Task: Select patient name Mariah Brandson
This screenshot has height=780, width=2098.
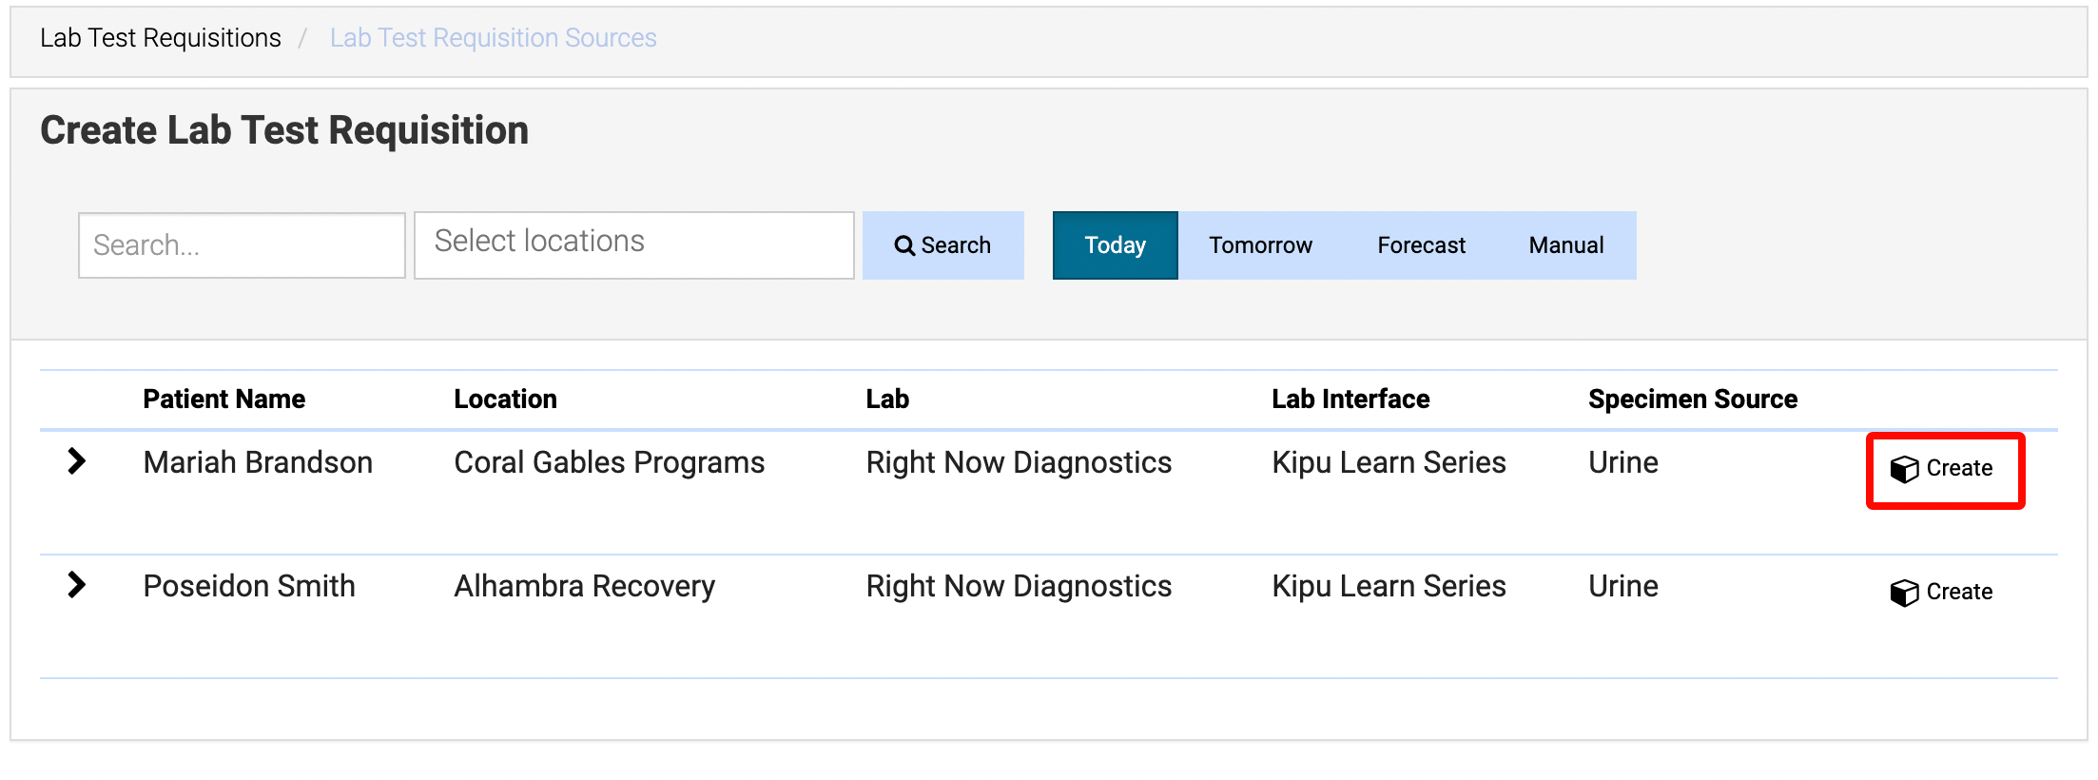Action: click(258, 462)
